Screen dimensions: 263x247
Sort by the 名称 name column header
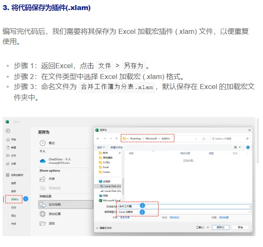131,153
